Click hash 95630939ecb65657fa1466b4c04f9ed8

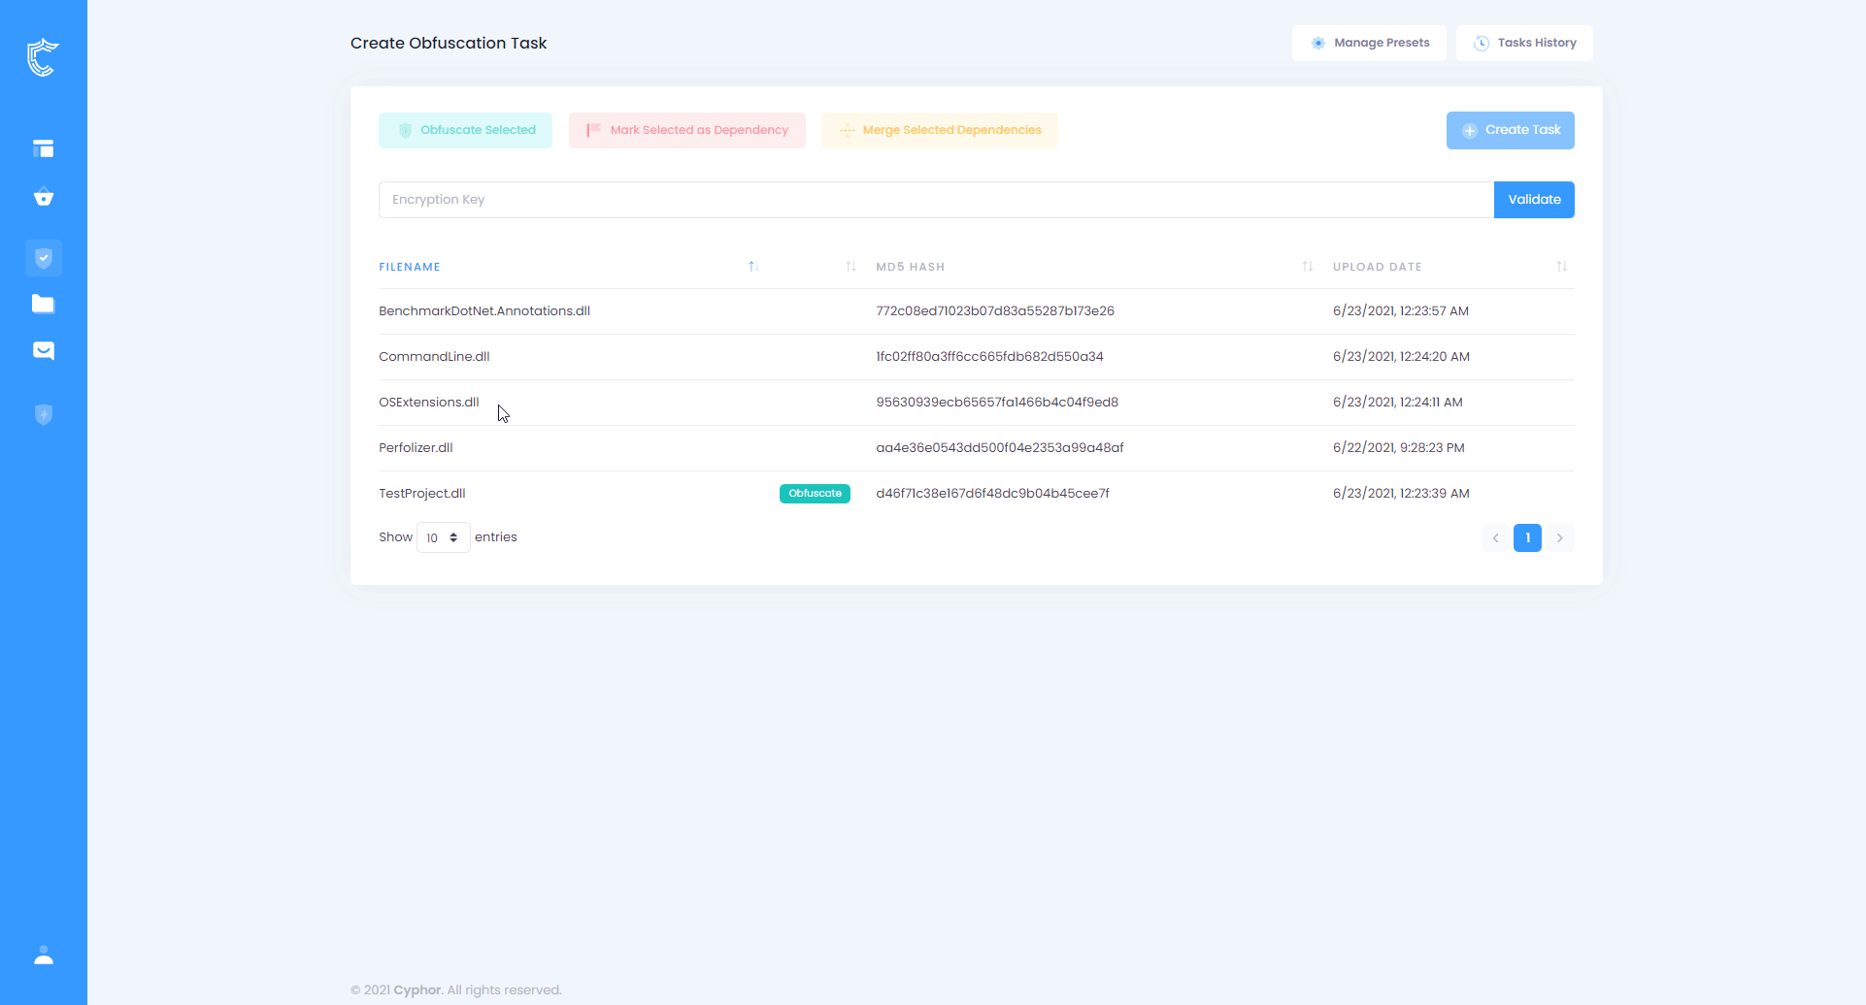[x=997, y=403]
